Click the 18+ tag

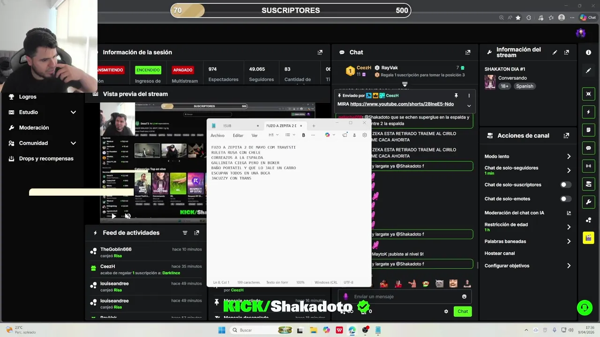(x=504, y=86)
